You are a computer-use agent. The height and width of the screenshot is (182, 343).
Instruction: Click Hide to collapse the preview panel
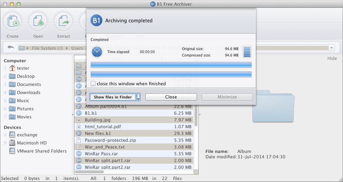[x=332, y=58]
